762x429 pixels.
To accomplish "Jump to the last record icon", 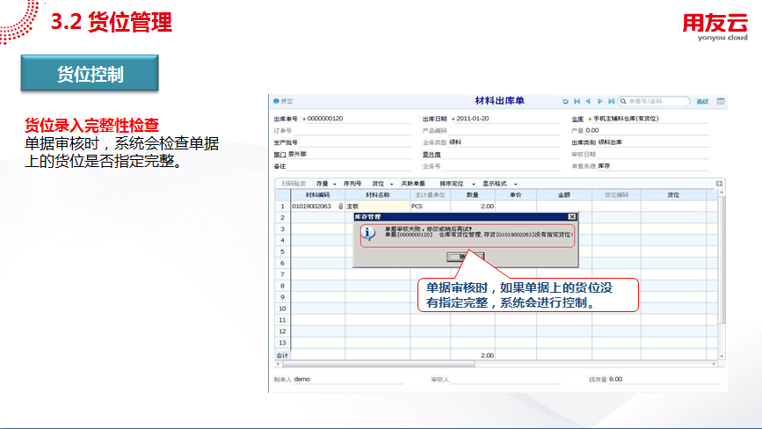I will coord(611,102).
